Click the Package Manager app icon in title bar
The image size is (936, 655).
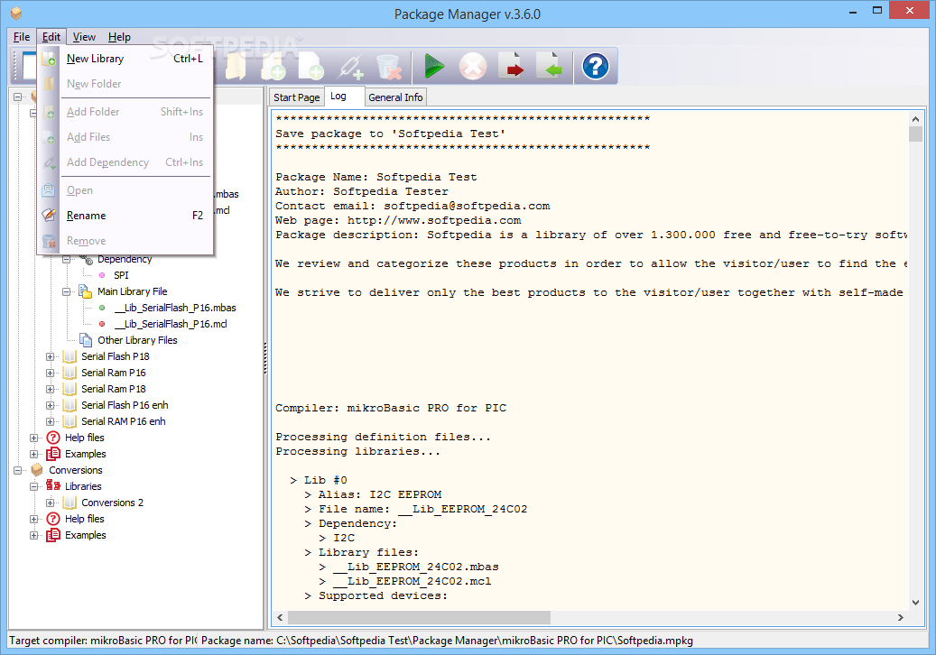click(x=16, y=14)
